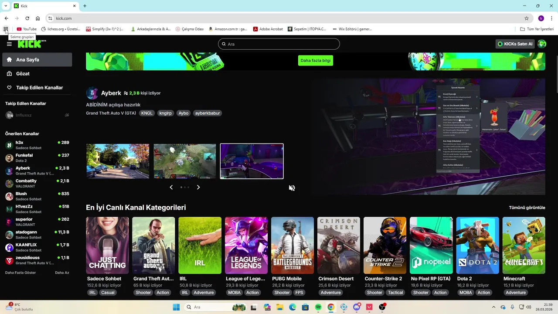Show previous featured streams with left arrow
This screenshot has height=314, width=558.
(171, 187)
